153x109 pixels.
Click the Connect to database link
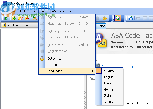pyautogui.click(x=118, y=66)
